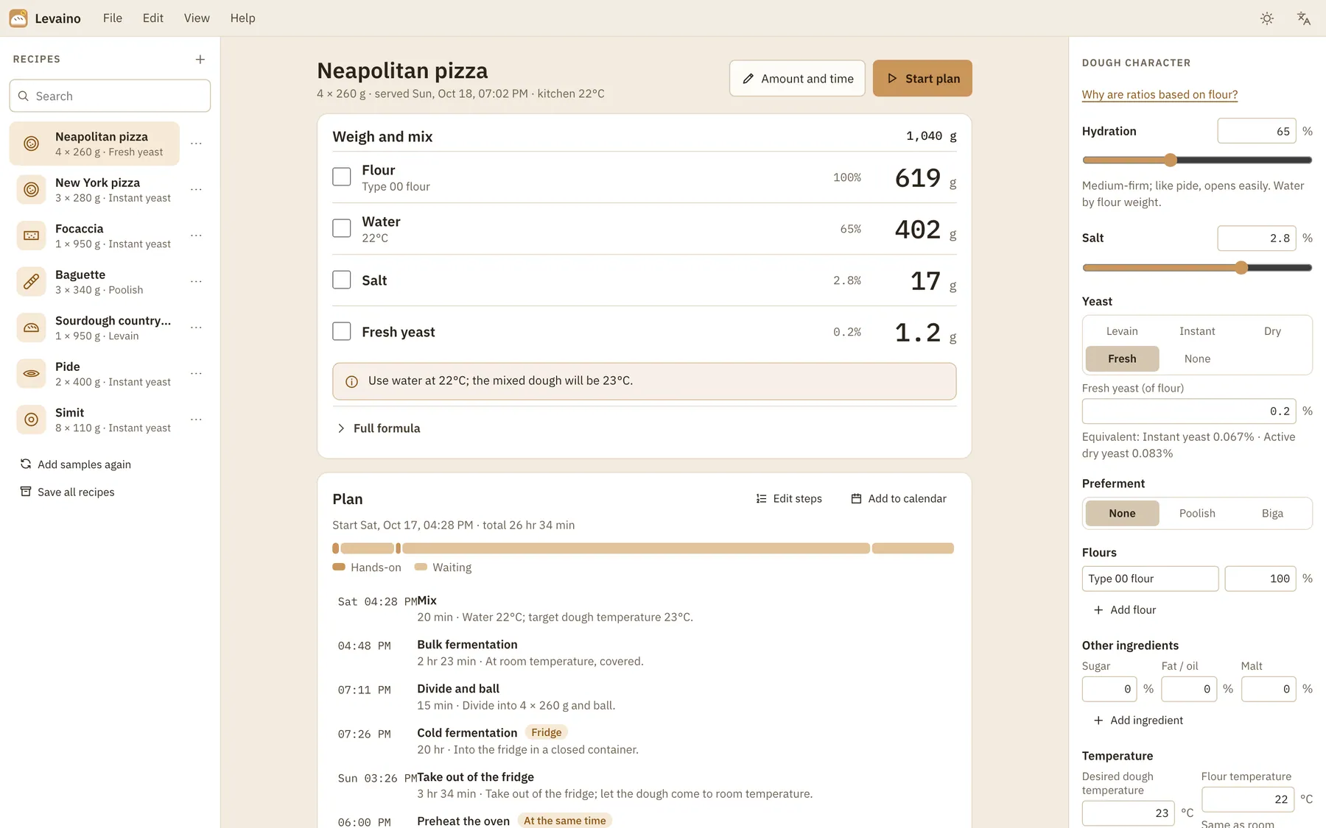Click Edit steps list icon

[762, 499]
